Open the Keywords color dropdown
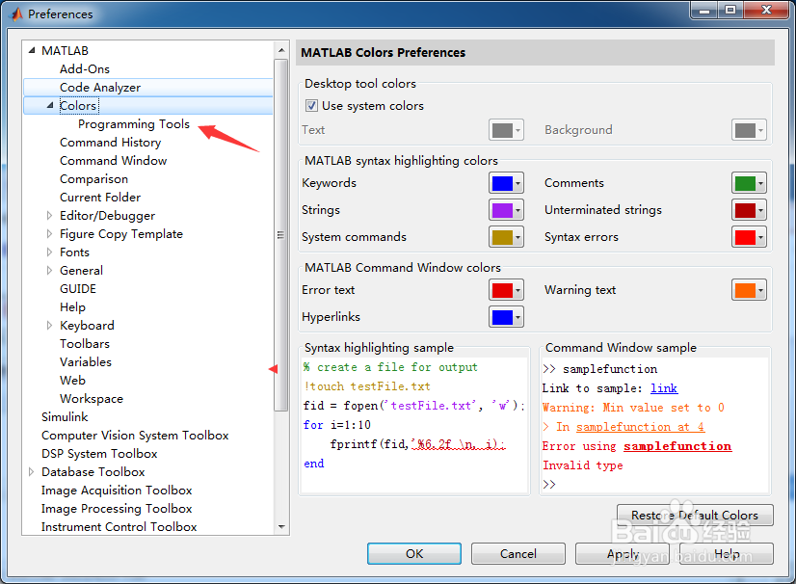796x584 pixels. click(506, 183)
